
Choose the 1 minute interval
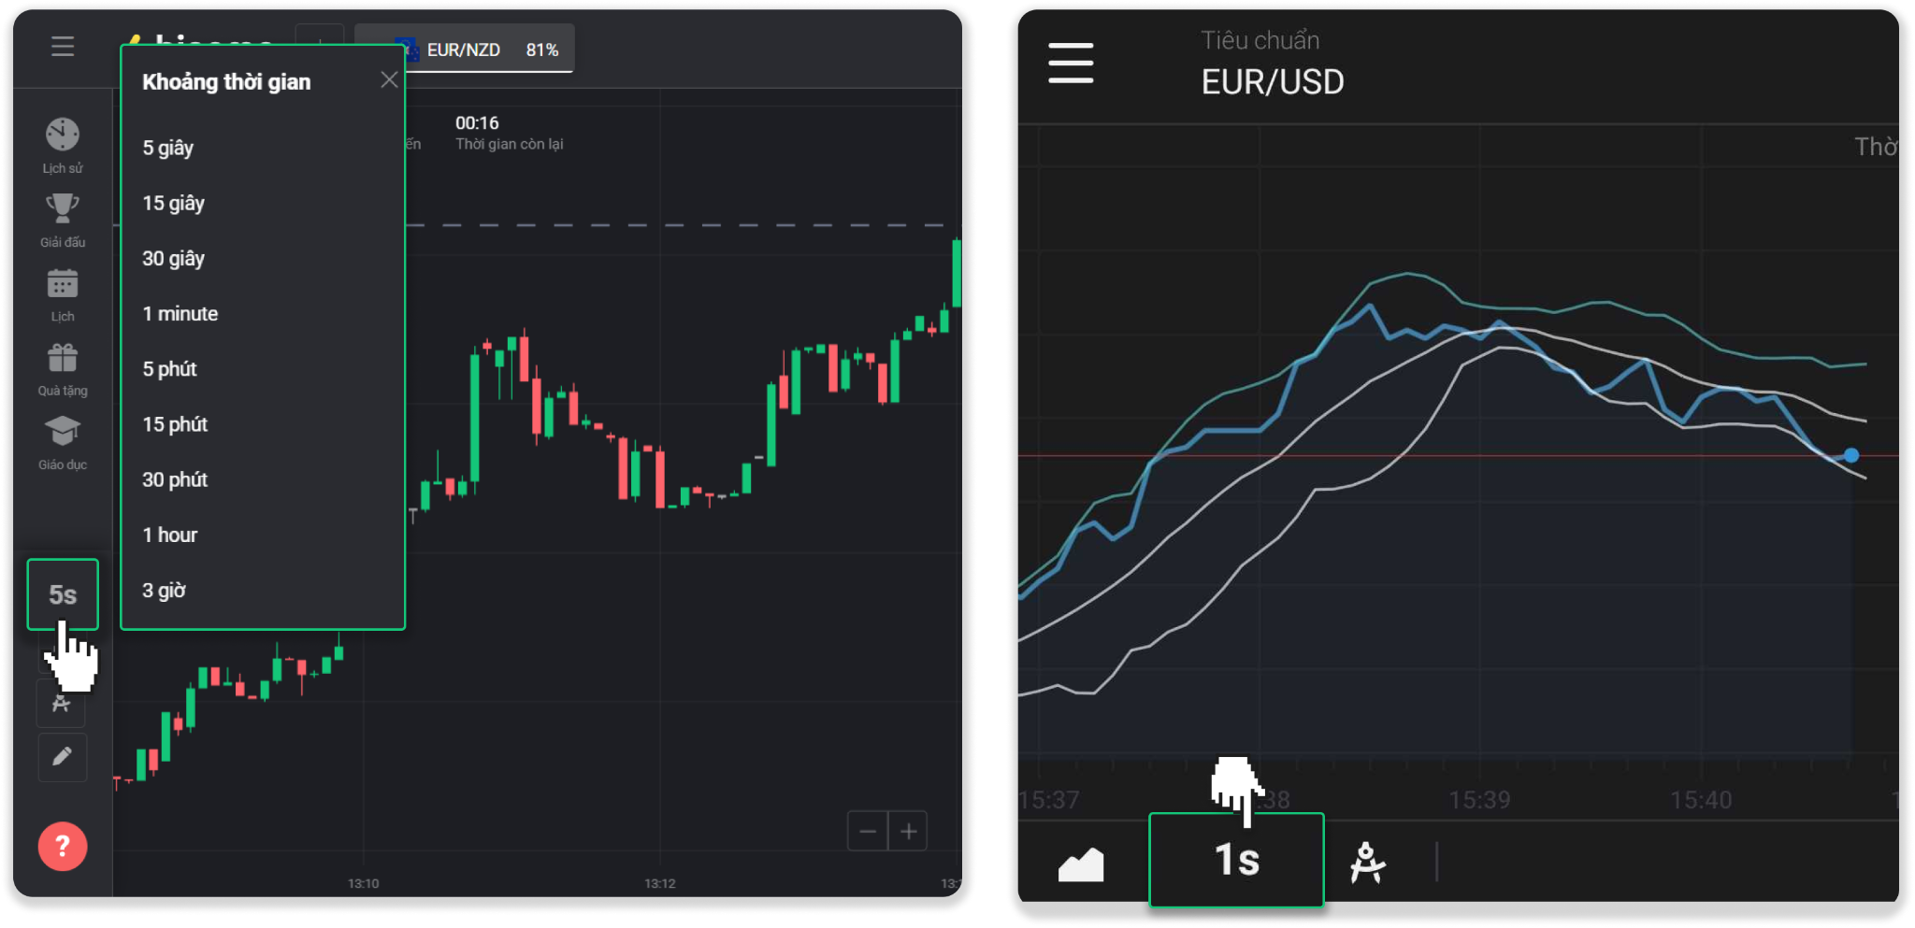pos(180,314)
